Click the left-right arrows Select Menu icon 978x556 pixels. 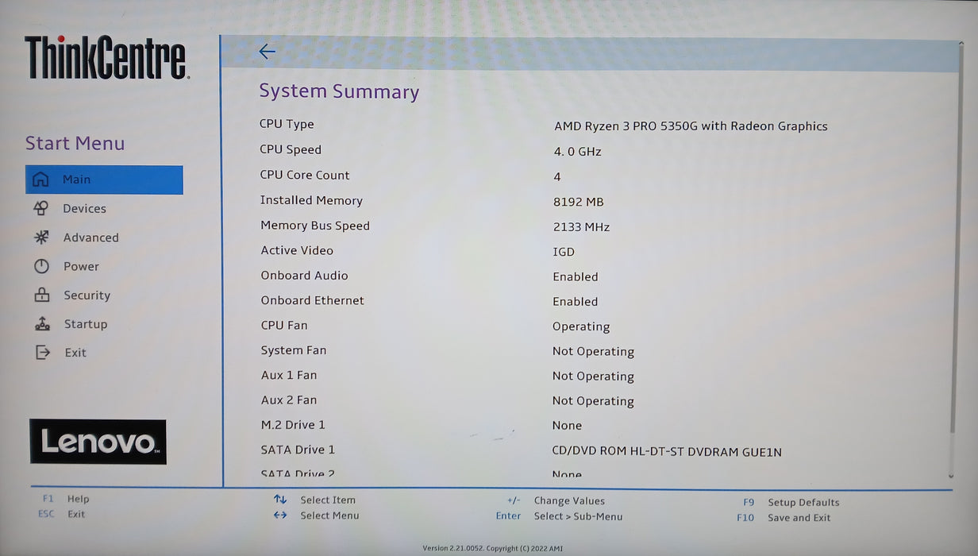(279, 515)
